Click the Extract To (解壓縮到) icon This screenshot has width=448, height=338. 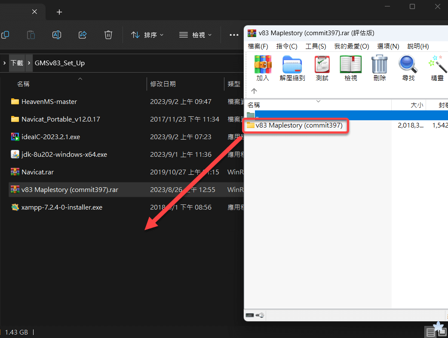292,65
